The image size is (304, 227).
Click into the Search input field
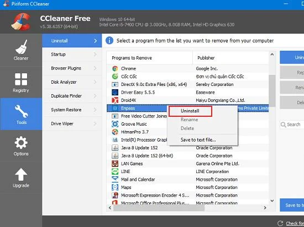292,125
